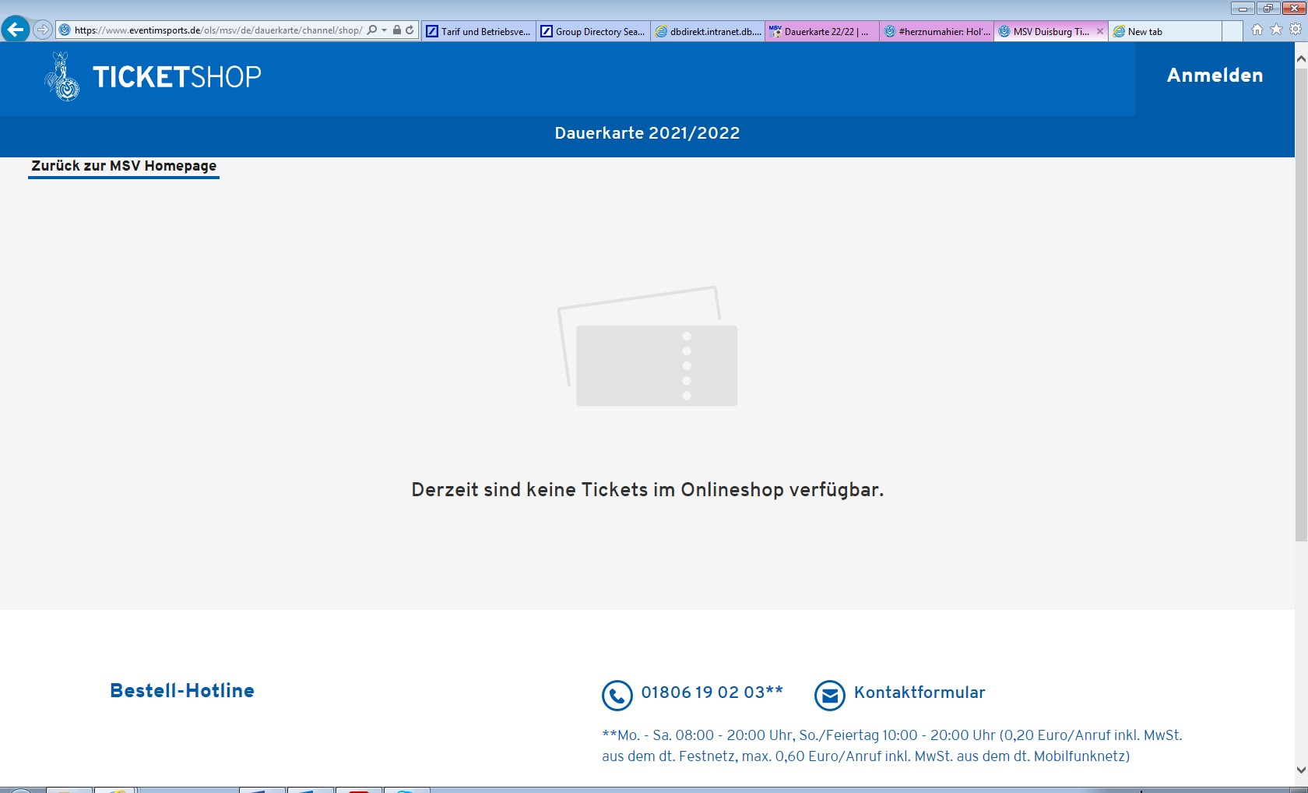The width and height of the screenshot is (1308, 793).
Task: Click the Anmelden login button
Action: click(x=1215, y=76)
